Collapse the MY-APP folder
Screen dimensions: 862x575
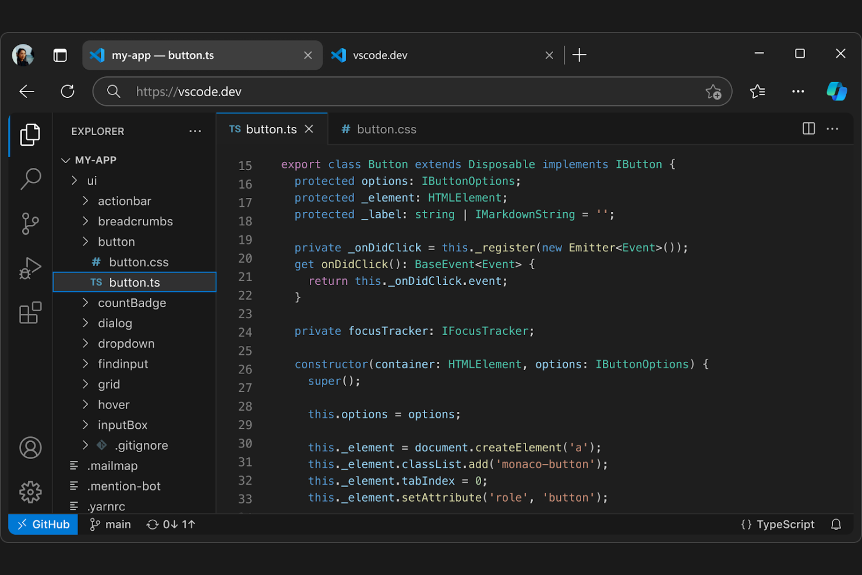[66, 160]
